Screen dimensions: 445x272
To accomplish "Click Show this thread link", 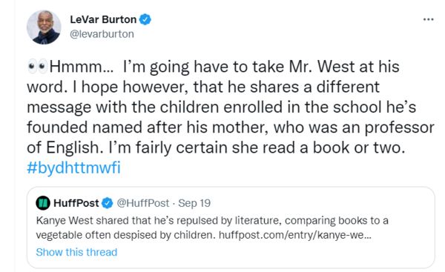I will 76,252.
